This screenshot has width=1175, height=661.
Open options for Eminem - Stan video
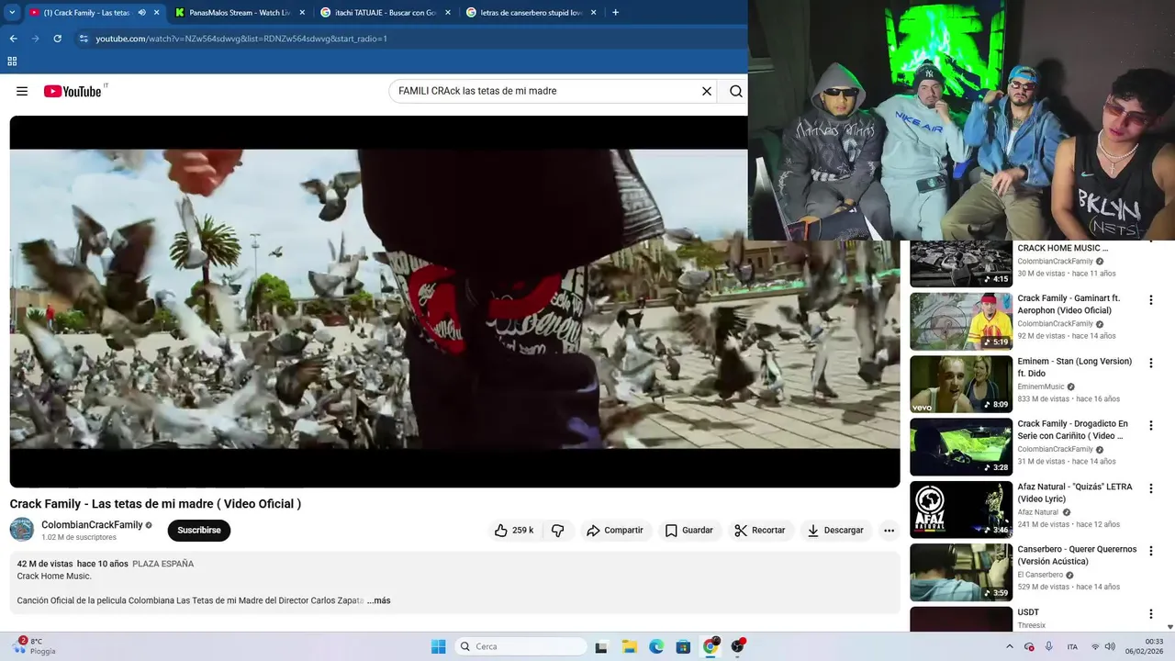1151,364
